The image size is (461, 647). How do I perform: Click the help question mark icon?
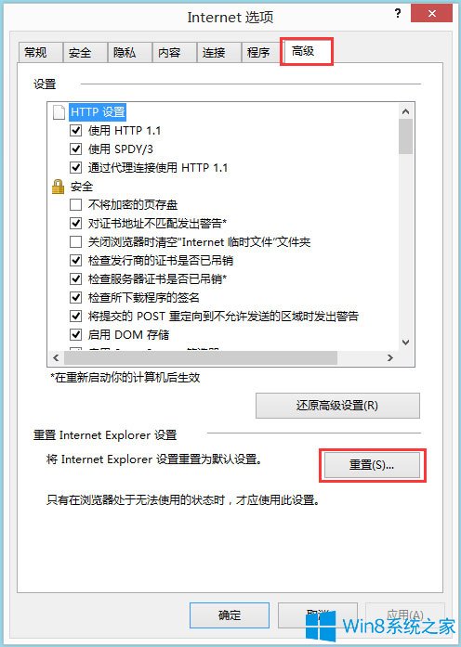click(398, 14)
